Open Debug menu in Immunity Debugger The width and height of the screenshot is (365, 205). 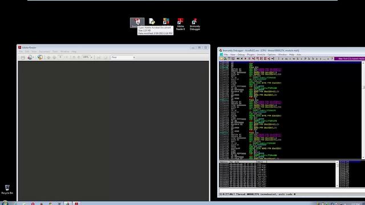click(241, 55)
